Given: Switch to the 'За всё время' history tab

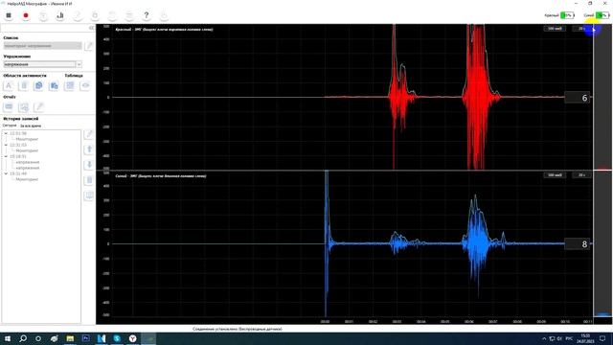Looking at the screenshot, I should (x=31, y=126).
